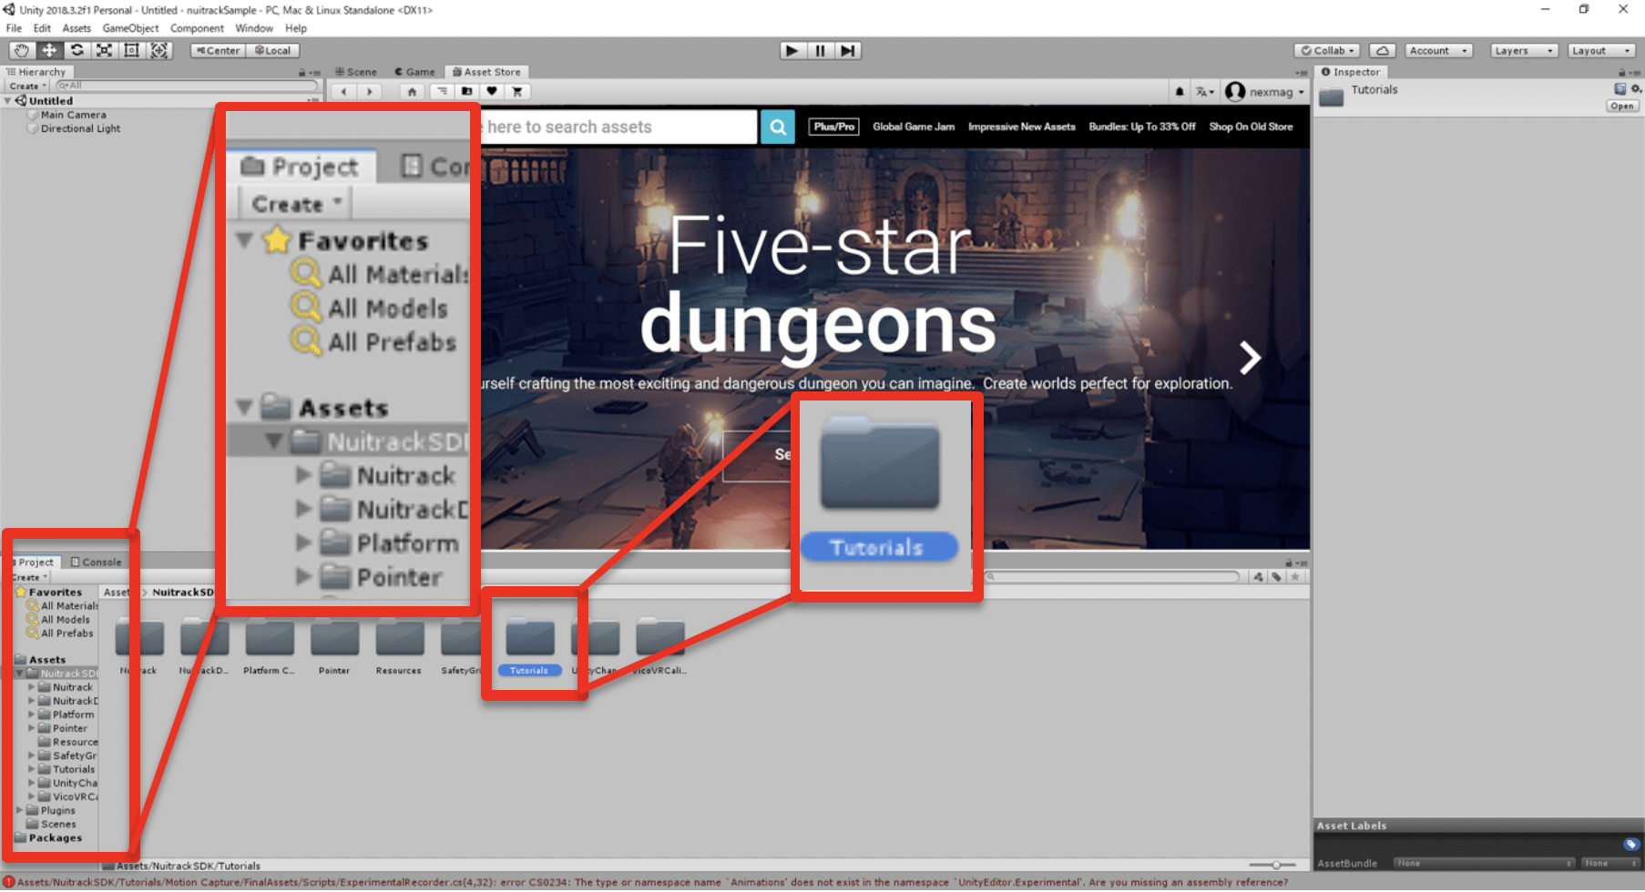Viewport: 1645px width, 892px height.
Task: Select the Move tool
Action: point(49,50)
